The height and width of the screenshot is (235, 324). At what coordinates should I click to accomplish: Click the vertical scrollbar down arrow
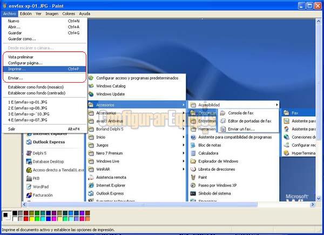319,198
